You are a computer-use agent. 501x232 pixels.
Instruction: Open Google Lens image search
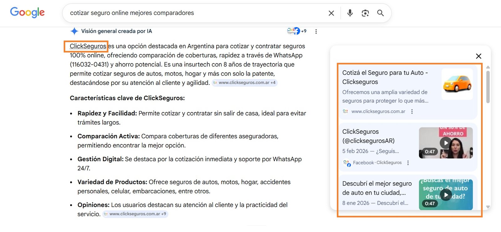point(365,13)
